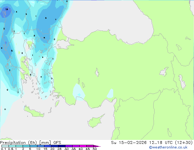Select the '[mm]' unit label

tap(45, 143)
